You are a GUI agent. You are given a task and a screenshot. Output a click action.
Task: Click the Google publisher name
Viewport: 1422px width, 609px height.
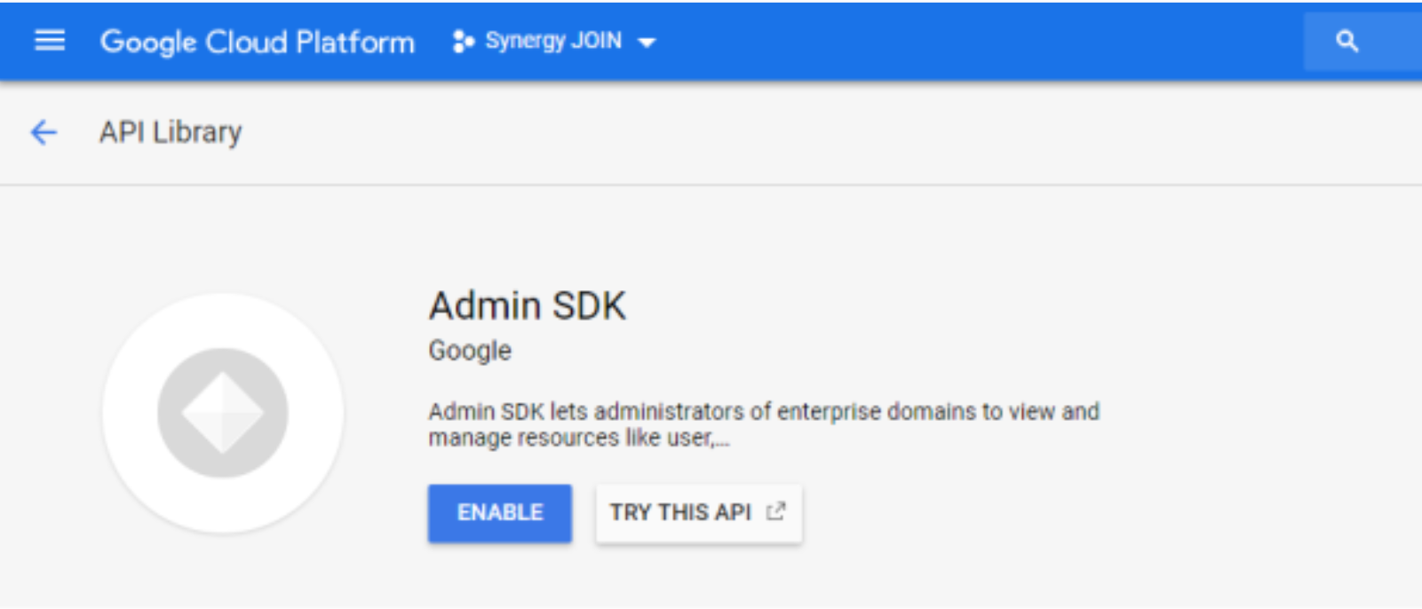coord(470,351)
